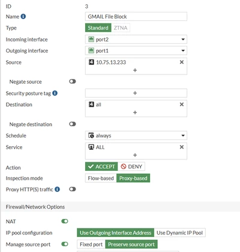Click the 10.75.13.233 source text
240x252 pixels.
111,63
